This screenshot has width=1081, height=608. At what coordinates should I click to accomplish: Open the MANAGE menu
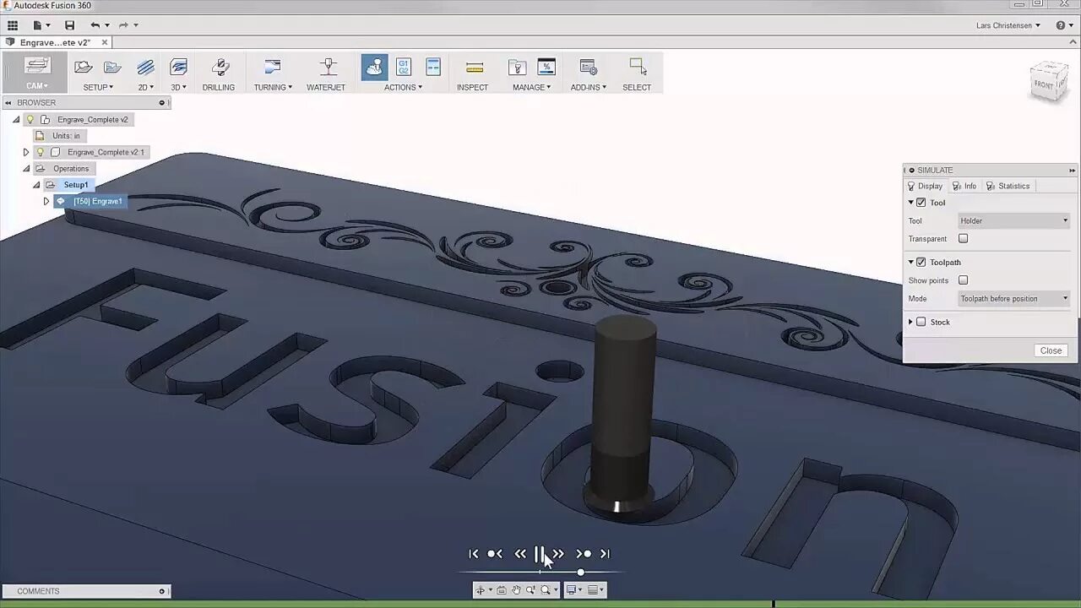pos(532,87)
